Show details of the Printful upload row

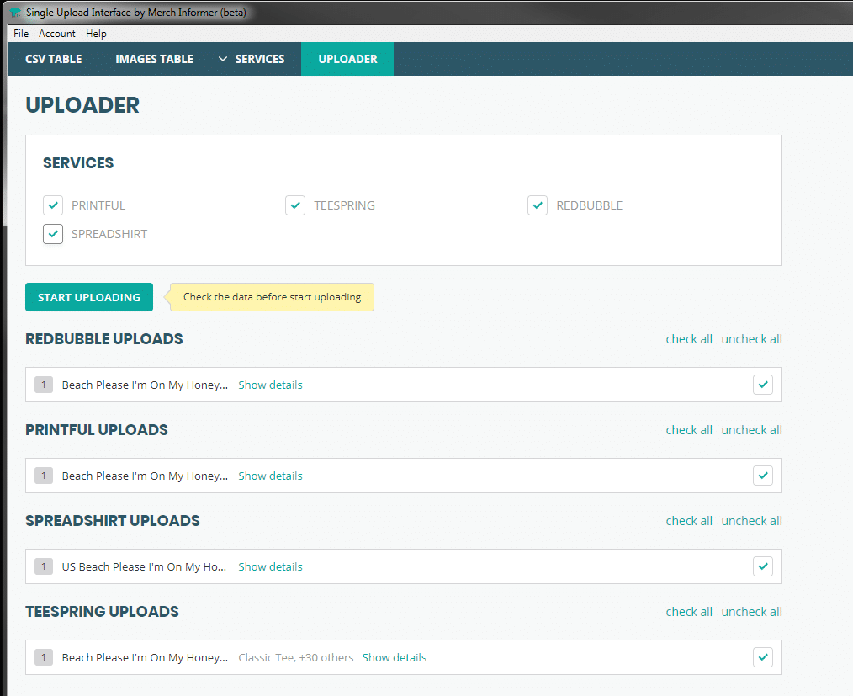(270, 476)
